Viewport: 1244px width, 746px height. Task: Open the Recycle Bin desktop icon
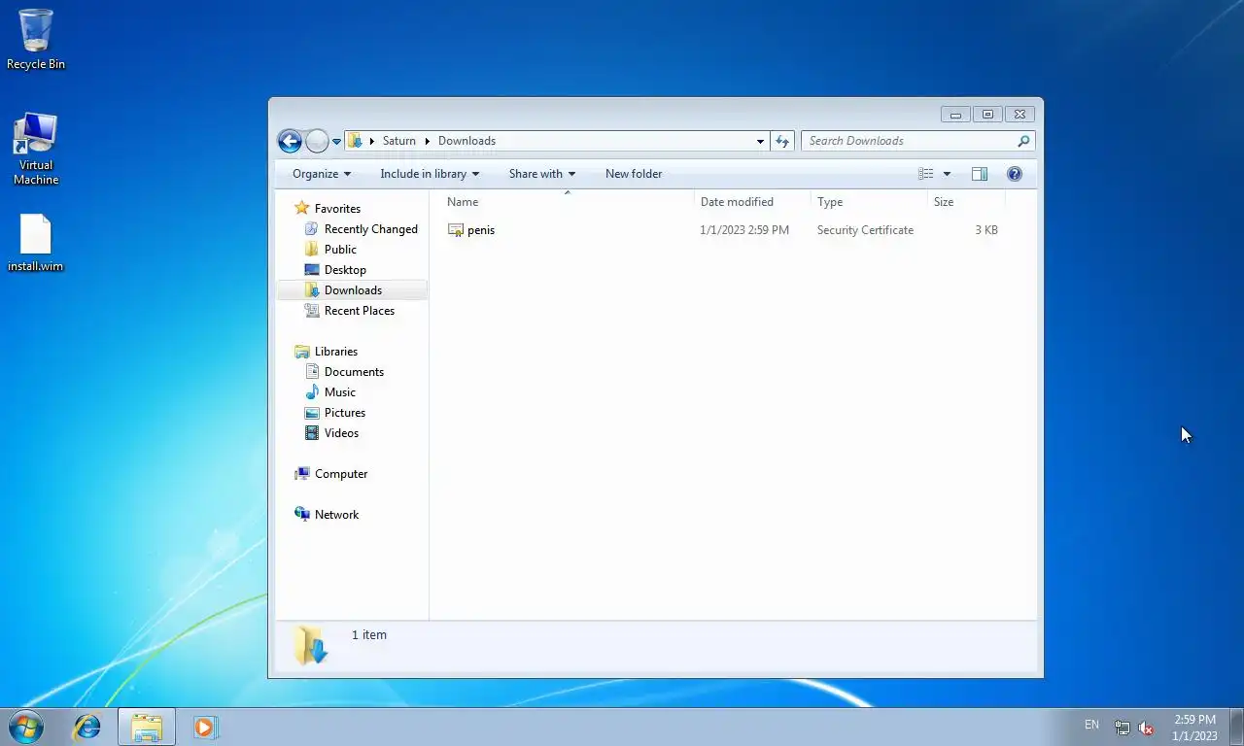click(36, 39)
